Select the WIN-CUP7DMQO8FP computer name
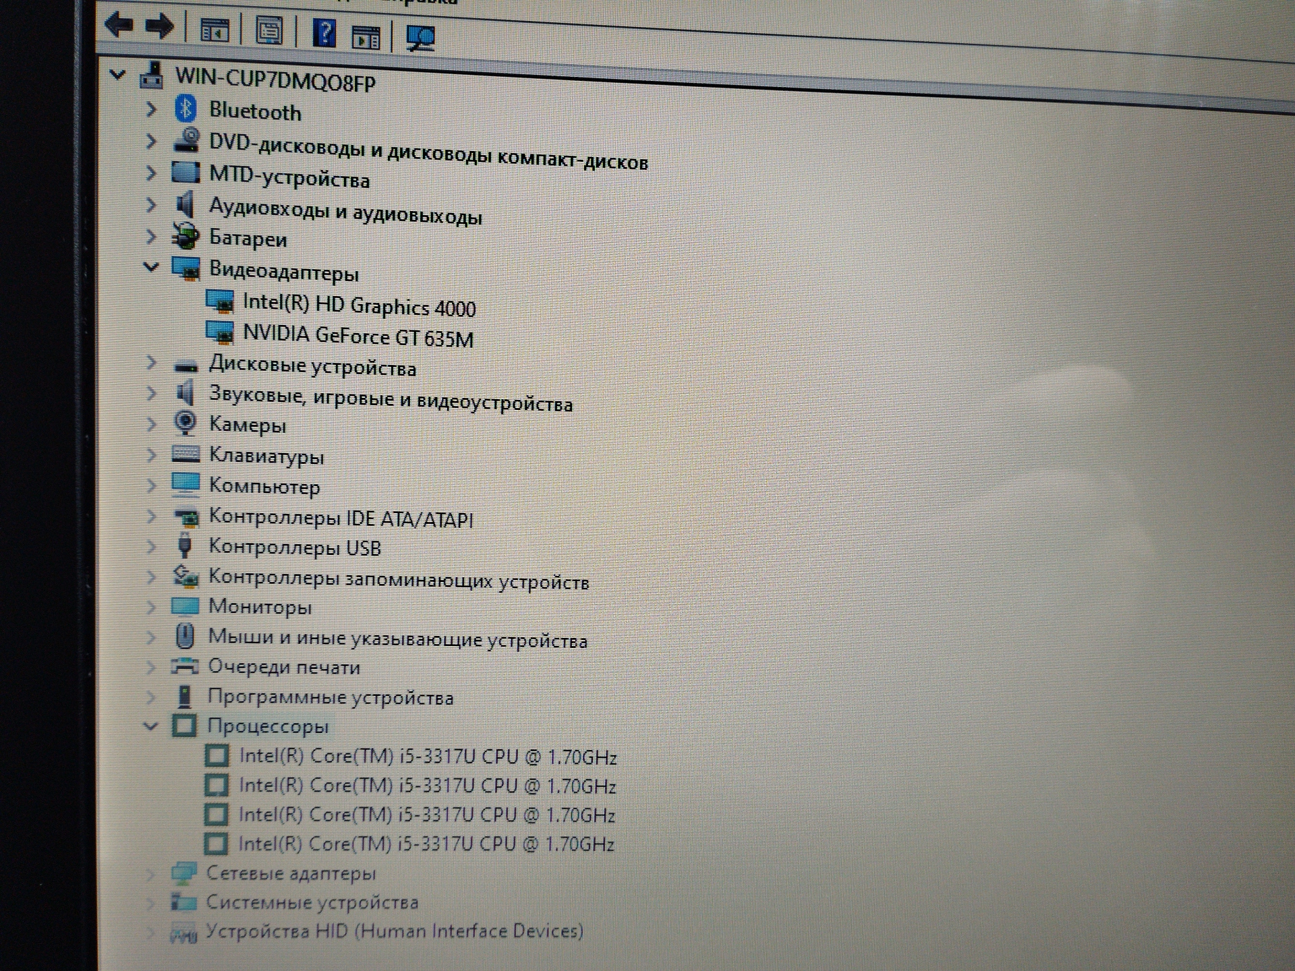The height and width of the screenshot is (971, 1295). coord(275,80)
